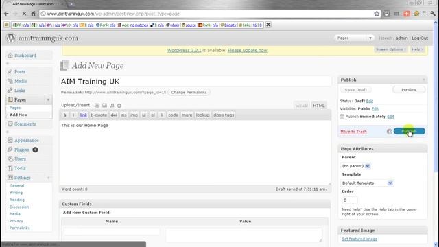Click Move to Trash link
Image resolution: width=439 pixels, height=247 pixels.
353,132
